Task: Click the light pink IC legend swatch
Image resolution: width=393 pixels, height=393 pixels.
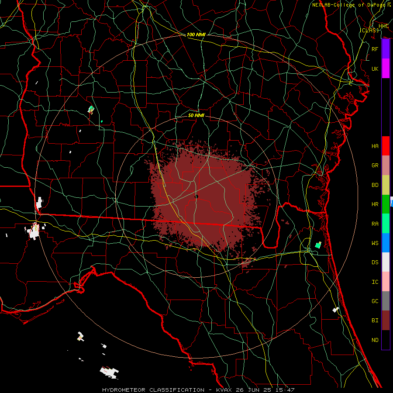Action: coord(386,282)
